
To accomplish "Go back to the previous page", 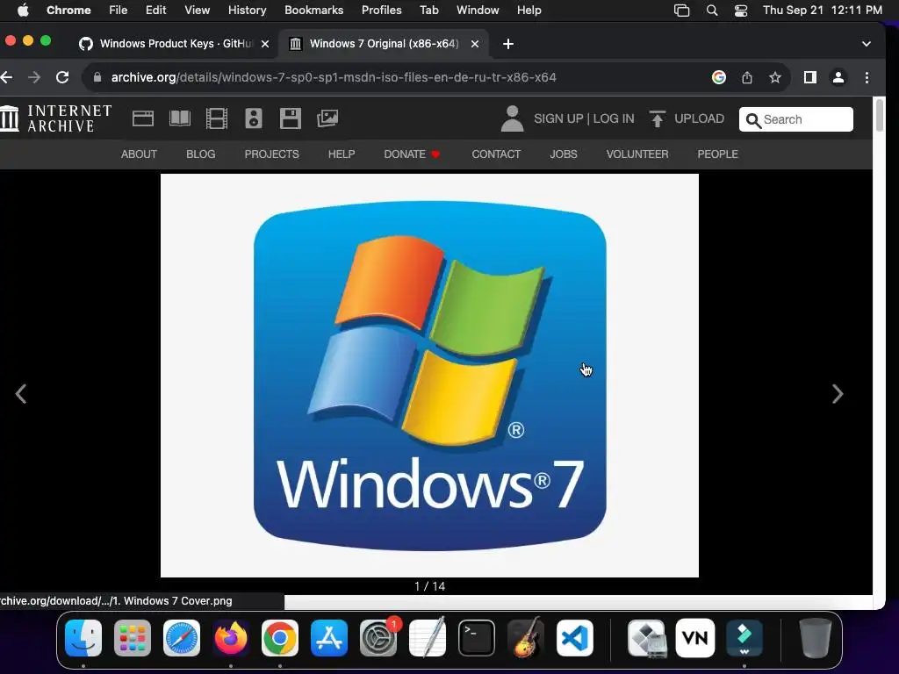I will pos(6,77).
